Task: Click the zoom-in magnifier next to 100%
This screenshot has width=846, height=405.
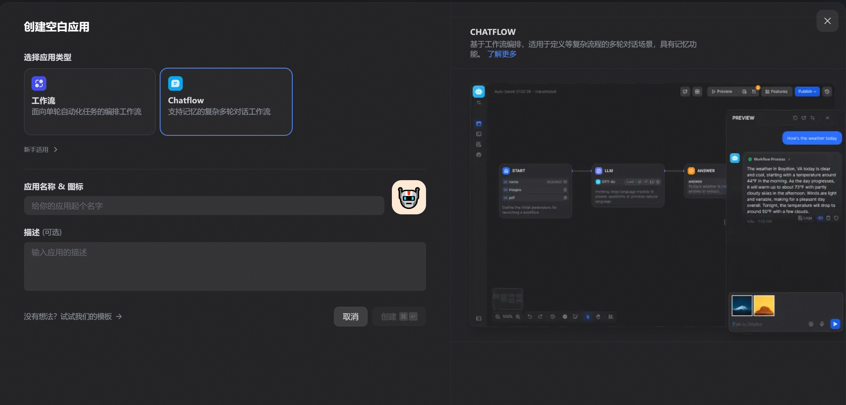Action: tap(518, 317)
